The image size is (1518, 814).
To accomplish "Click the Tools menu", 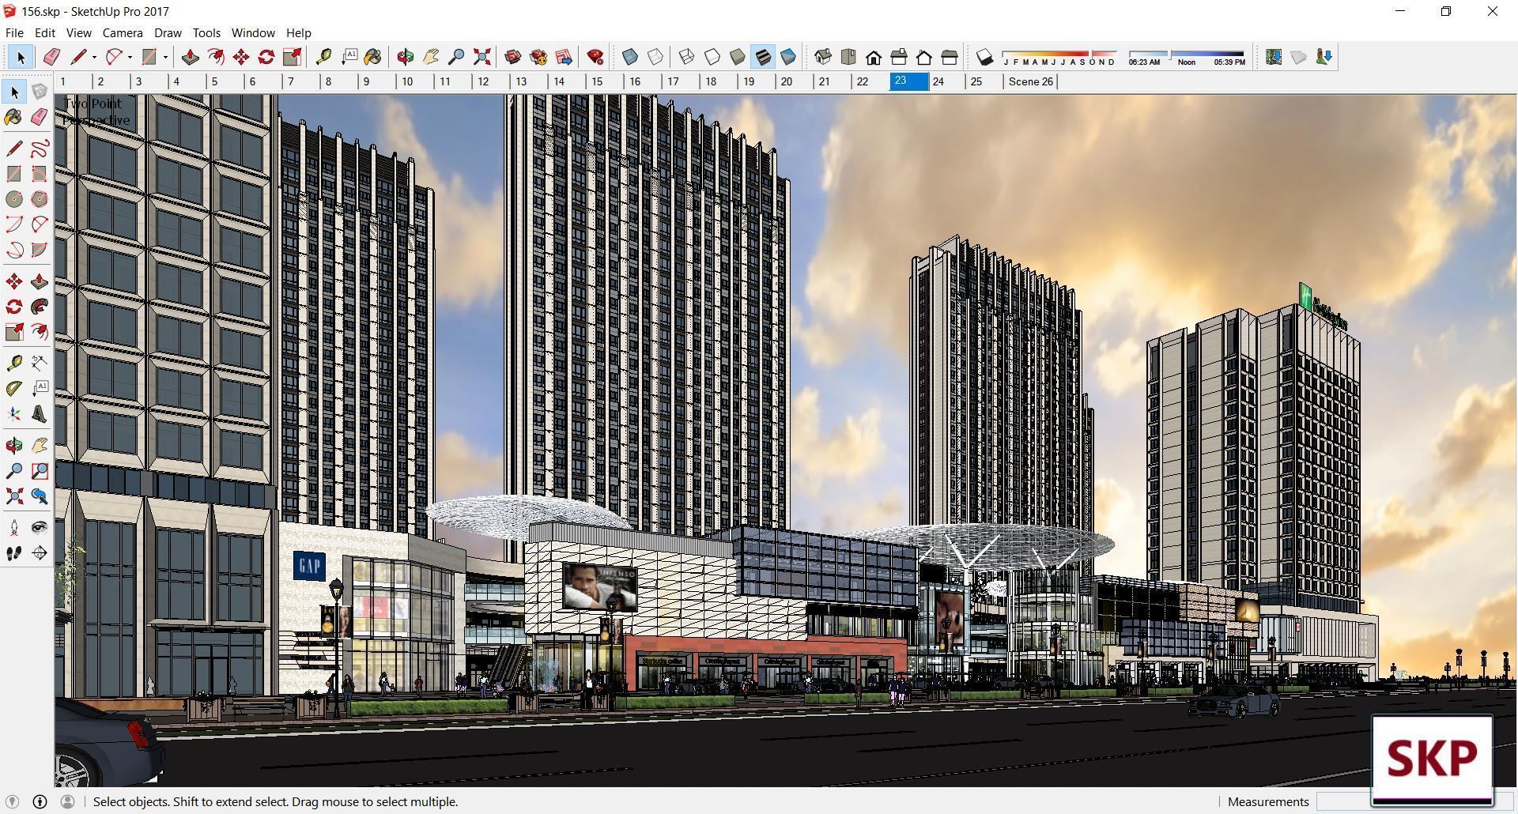I will (206, 32).
